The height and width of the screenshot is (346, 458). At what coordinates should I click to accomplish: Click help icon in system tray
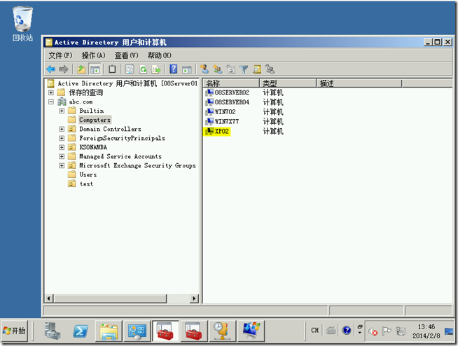click(347, 331)
